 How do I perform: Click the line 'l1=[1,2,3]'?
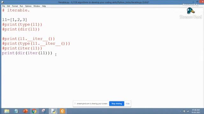15,20
